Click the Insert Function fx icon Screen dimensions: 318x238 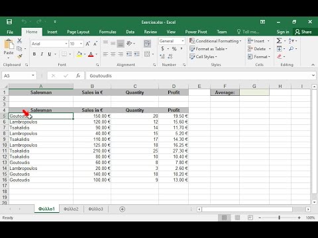(78, 75)
